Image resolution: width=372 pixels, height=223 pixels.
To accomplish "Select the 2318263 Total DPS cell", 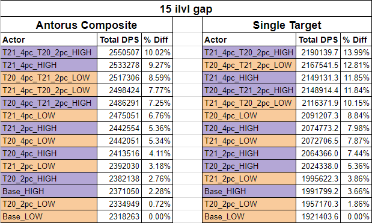I will (120, 216).
